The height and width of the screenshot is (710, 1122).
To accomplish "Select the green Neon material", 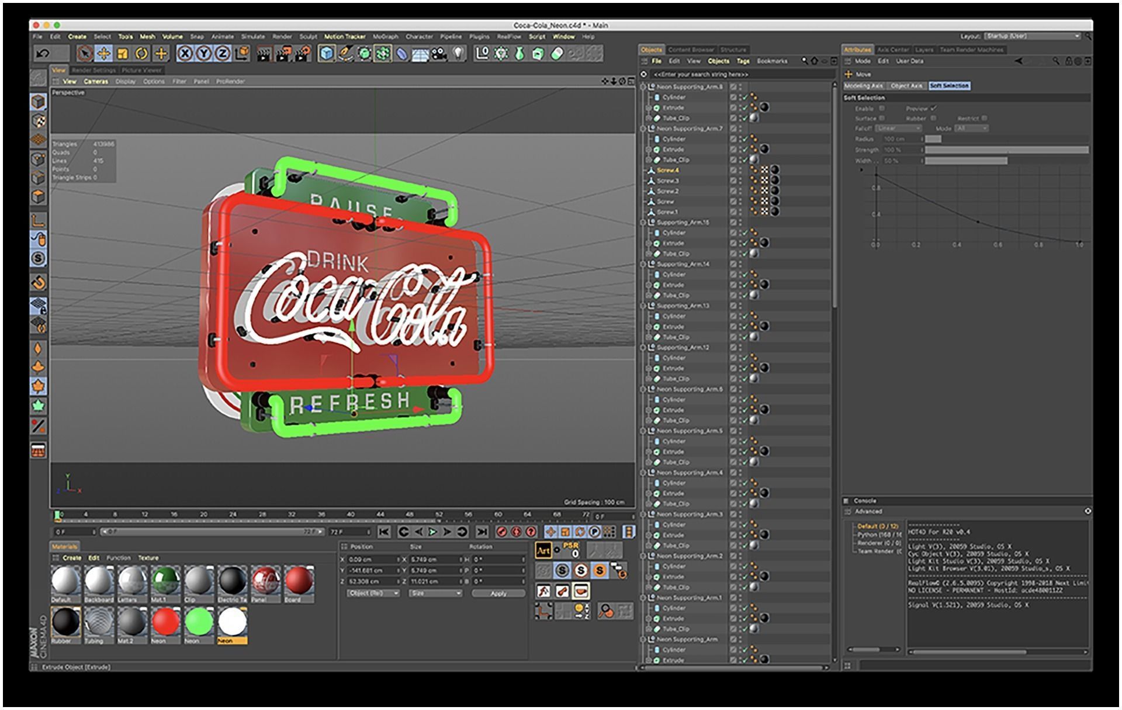I will (x=199, y=624).
